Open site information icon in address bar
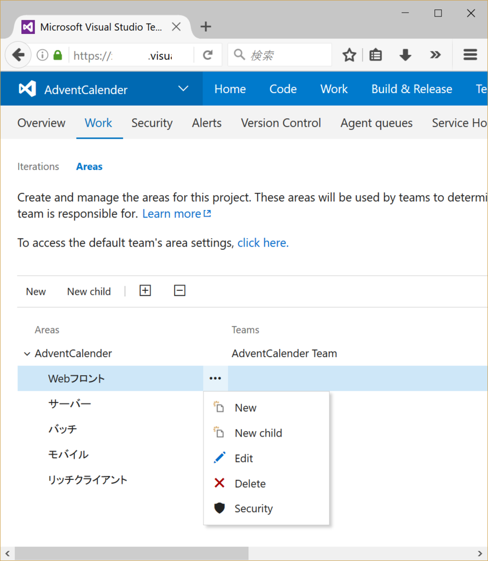 coord(43,55)
